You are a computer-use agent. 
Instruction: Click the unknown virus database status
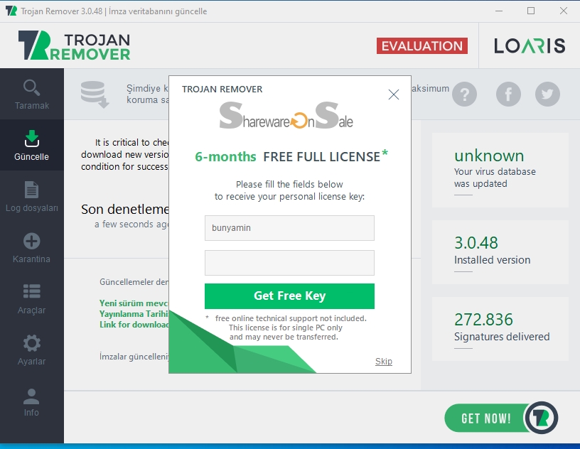coord(489,156)
